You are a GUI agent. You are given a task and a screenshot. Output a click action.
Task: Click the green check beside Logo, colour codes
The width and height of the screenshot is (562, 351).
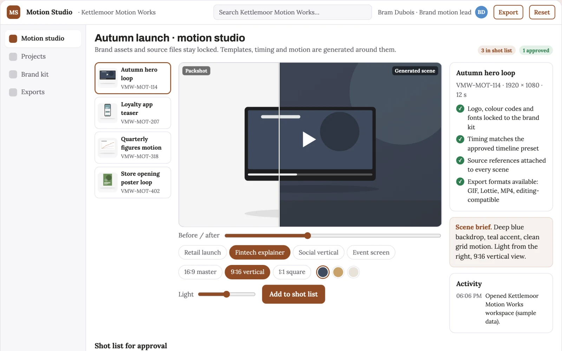point(460,109)
